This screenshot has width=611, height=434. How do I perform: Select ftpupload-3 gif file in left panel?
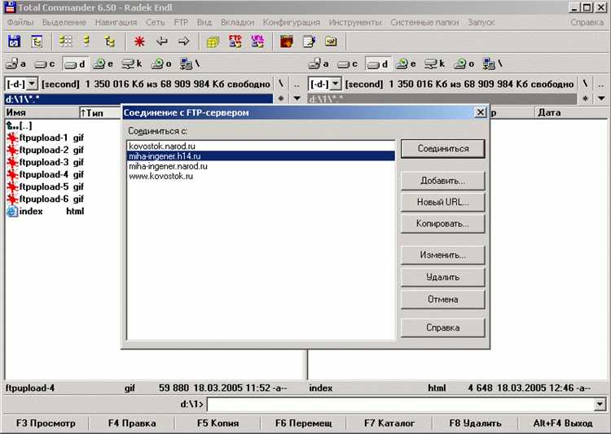pyautogui.click(x=46, y=162)
